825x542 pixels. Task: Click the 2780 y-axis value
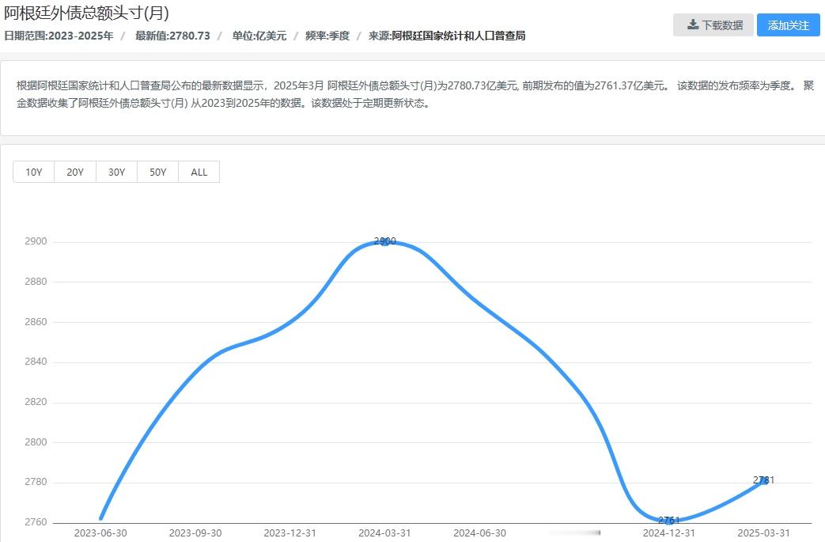tap(36, 482)
